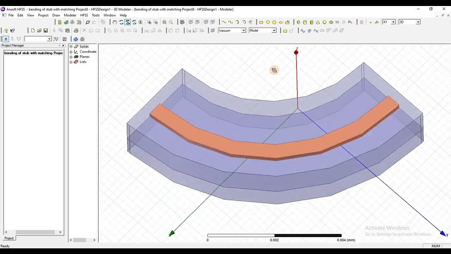Select the project name in Project Manager
Image resolution: width=451 pixels, height=254 pixels.
[33, 53]
